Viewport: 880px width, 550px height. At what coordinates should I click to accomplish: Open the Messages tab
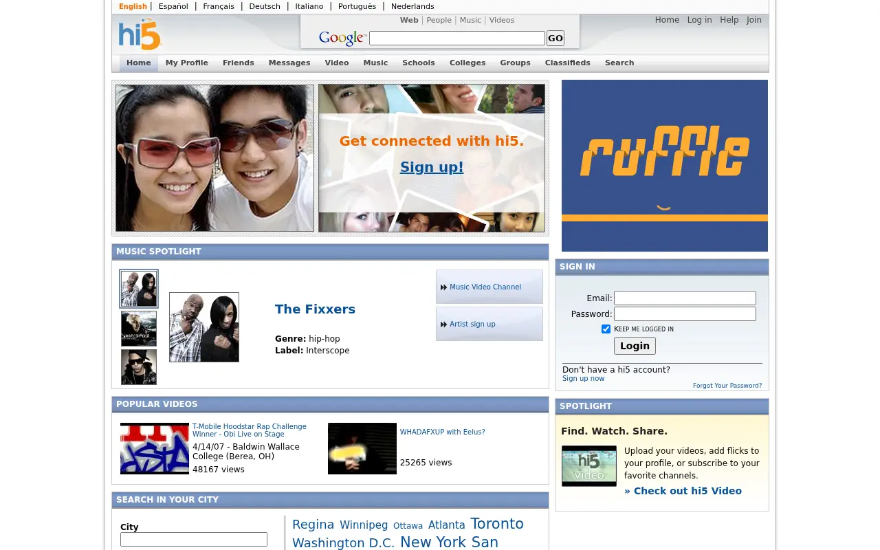[289, 63]
